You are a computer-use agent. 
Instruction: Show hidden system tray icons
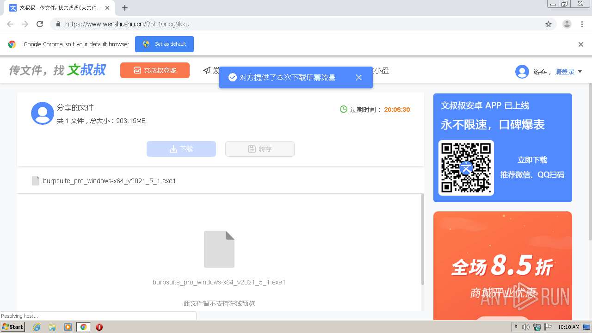(516, 327)
